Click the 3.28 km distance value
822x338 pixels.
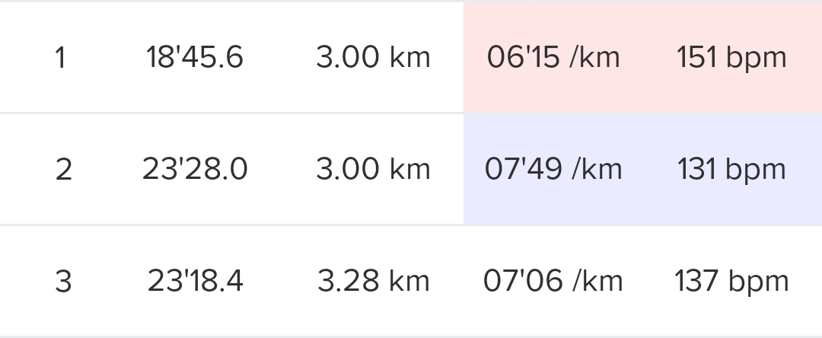point(373,281)
